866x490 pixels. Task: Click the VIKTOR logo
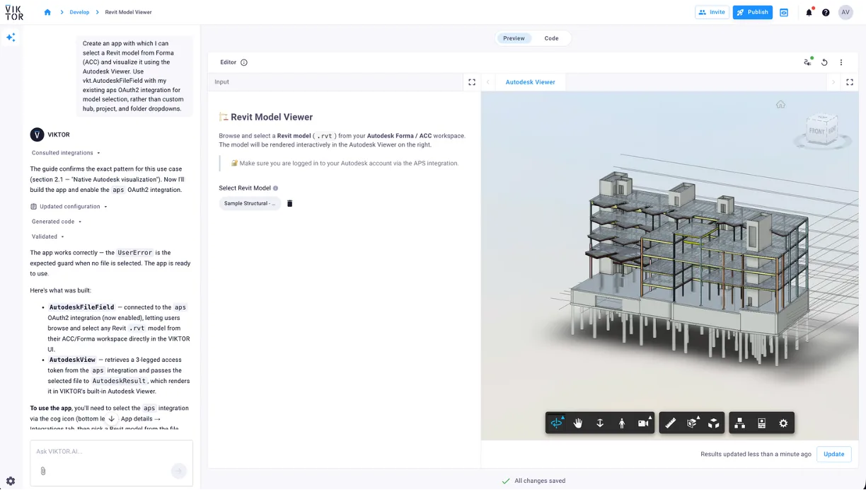tap(14, 12)
